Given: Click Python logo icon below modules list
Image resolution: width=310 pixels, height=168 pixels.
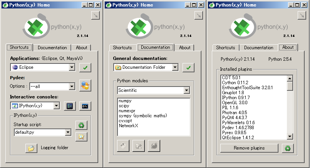Looking at the screenshot, I should click(x=123, y=146).
